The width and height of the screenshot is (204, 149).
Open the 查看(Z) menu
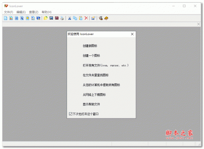click(x=34, y=12)
